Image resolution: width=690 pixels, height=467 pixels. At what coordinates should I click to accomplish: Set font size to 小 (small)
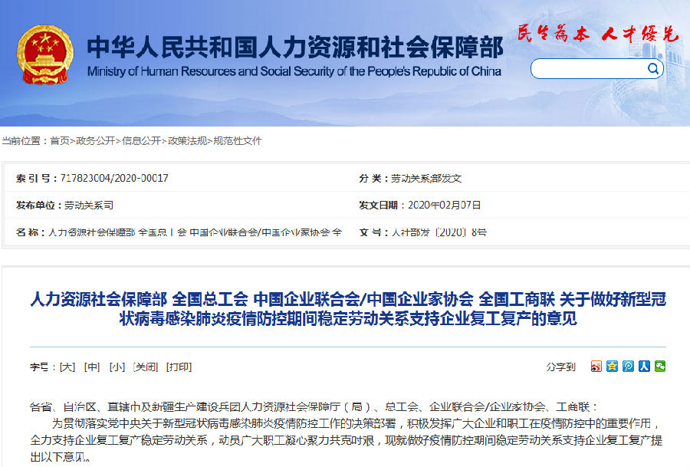tap(117, 367)
